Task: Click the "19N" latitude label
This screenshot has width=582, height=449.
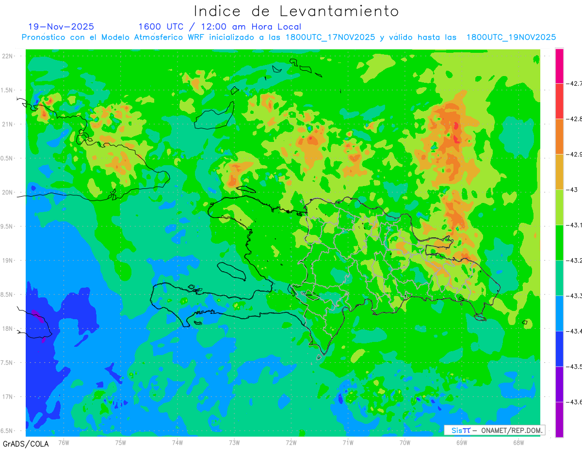Action: coord(8,261)
